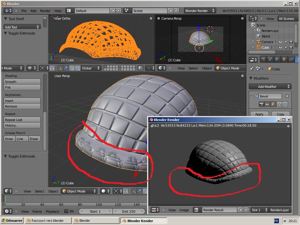Remove the Bevel modifier with the X icon
Image resolution: width=300 pixels, height=225 pixels.
287,96
